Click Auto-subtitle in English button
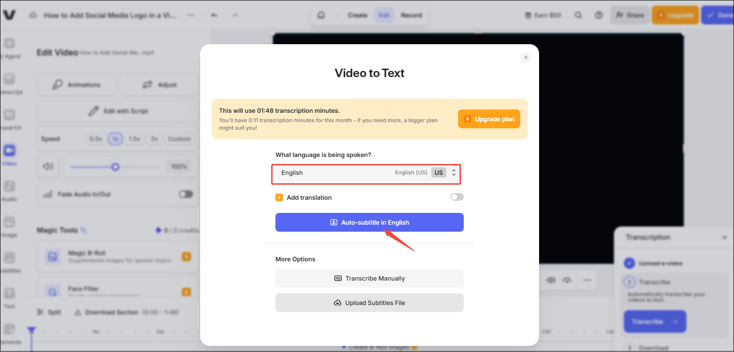This screenshot has height=352, width=734. click(370, 222)
